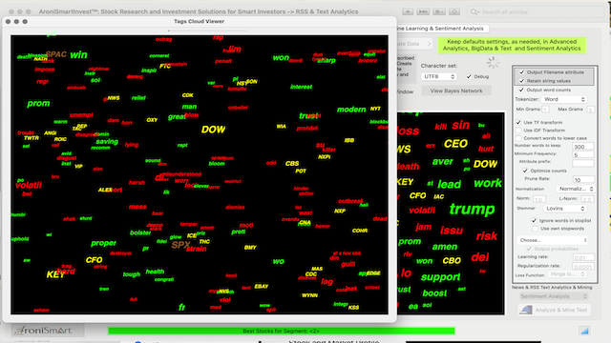The height and width of the screenshot is (343, 611).
Task: Toggle Output Filename attribute checkbox
Action: (x=521, y=72)
